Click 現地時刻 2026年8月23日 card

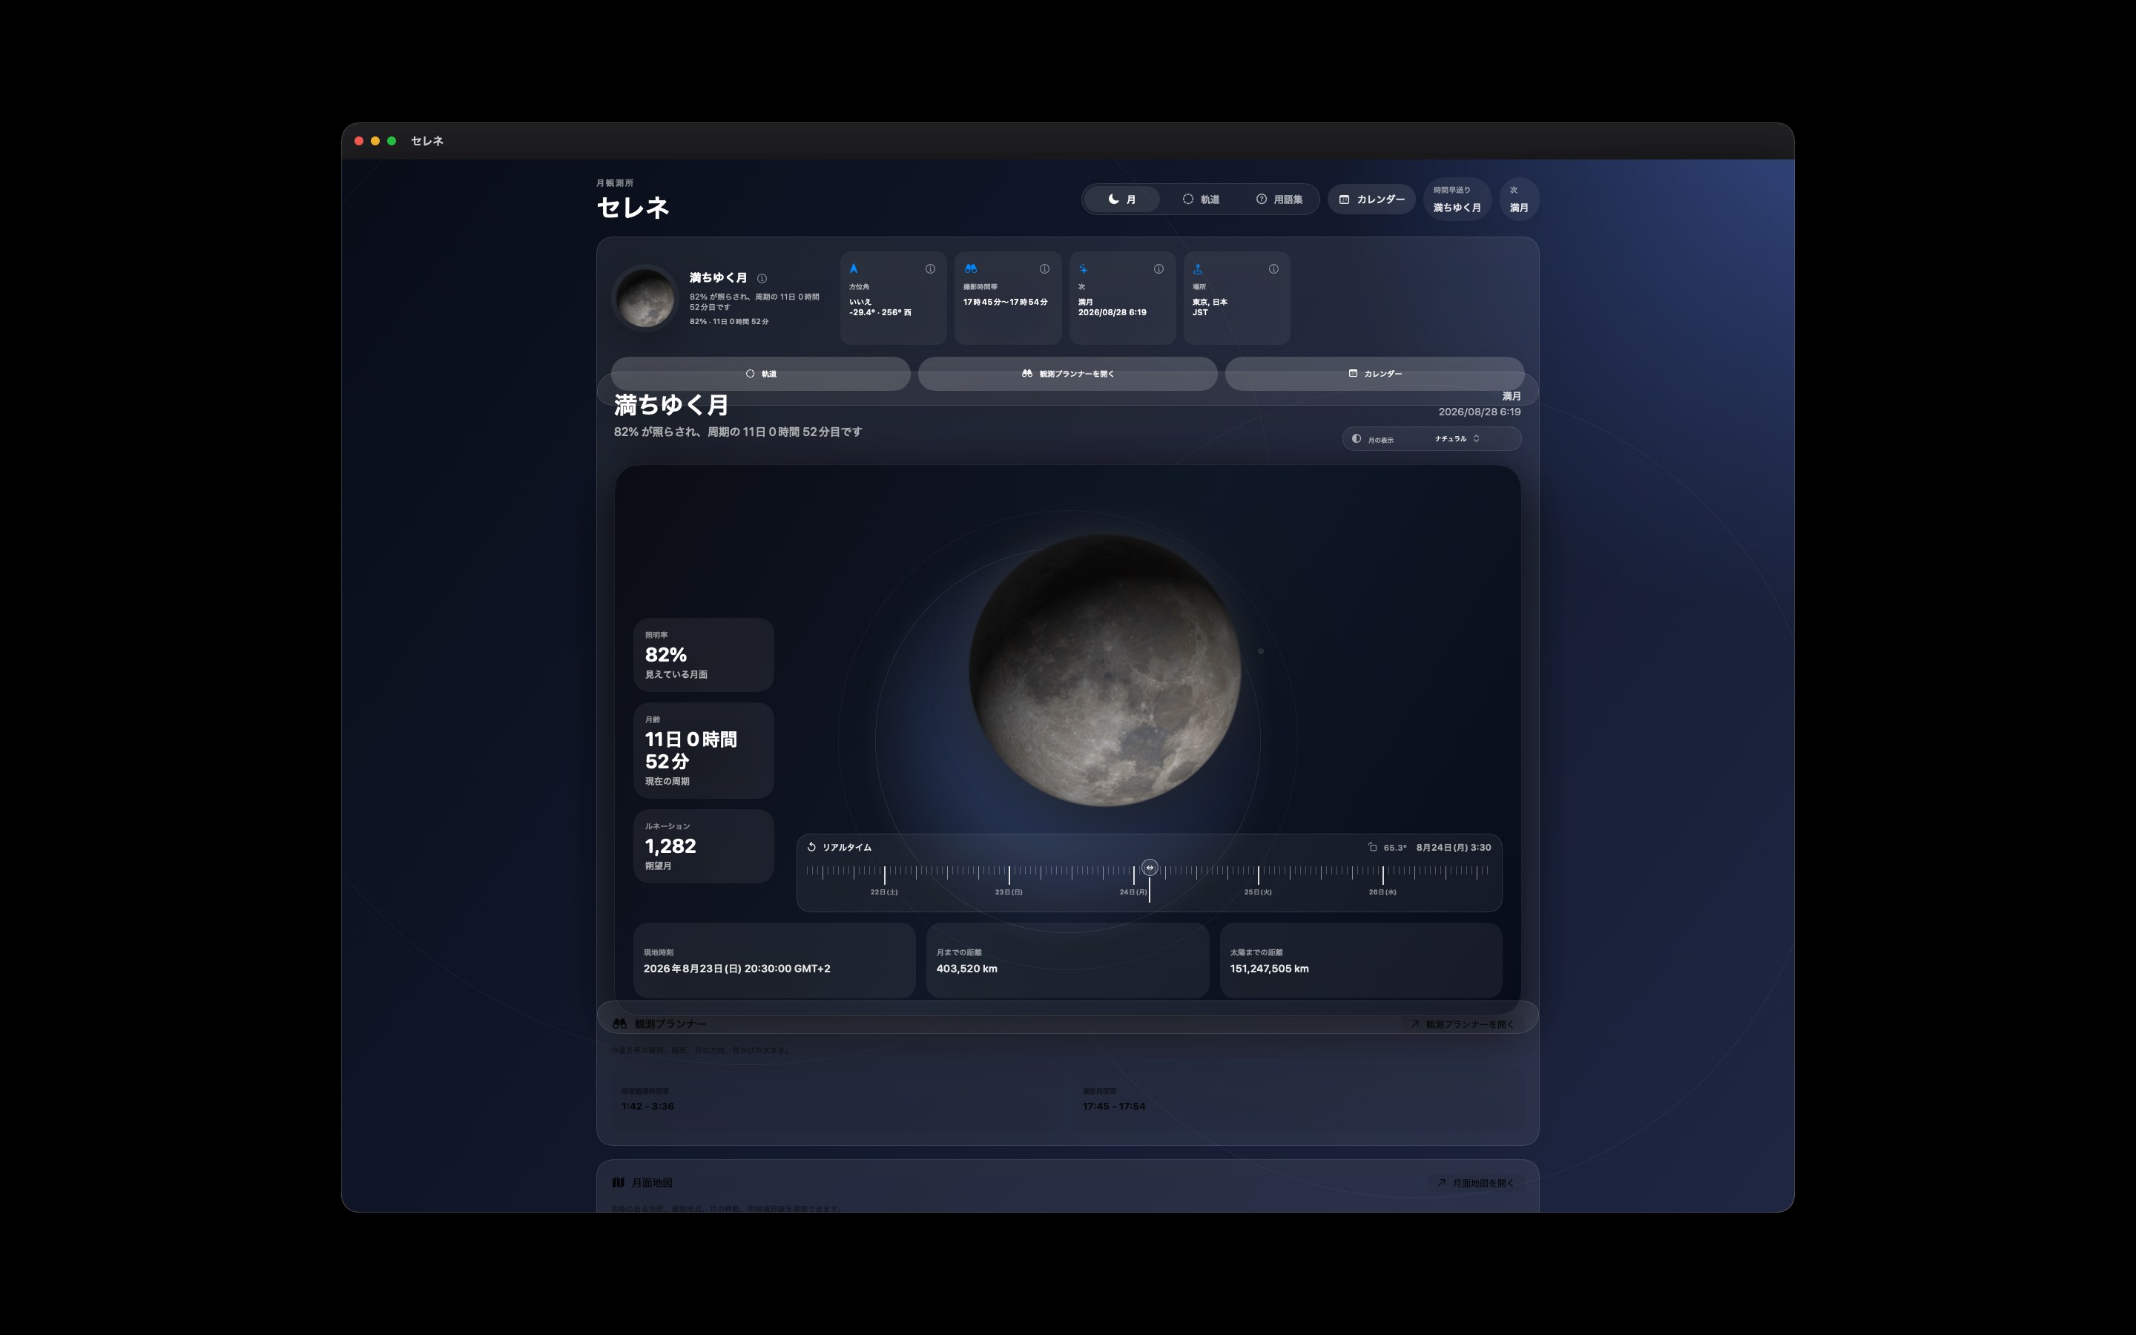(774, 960)
